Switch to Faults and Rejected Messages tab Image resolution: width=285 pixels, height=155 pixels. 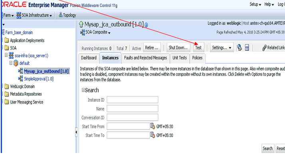(146, 58)
